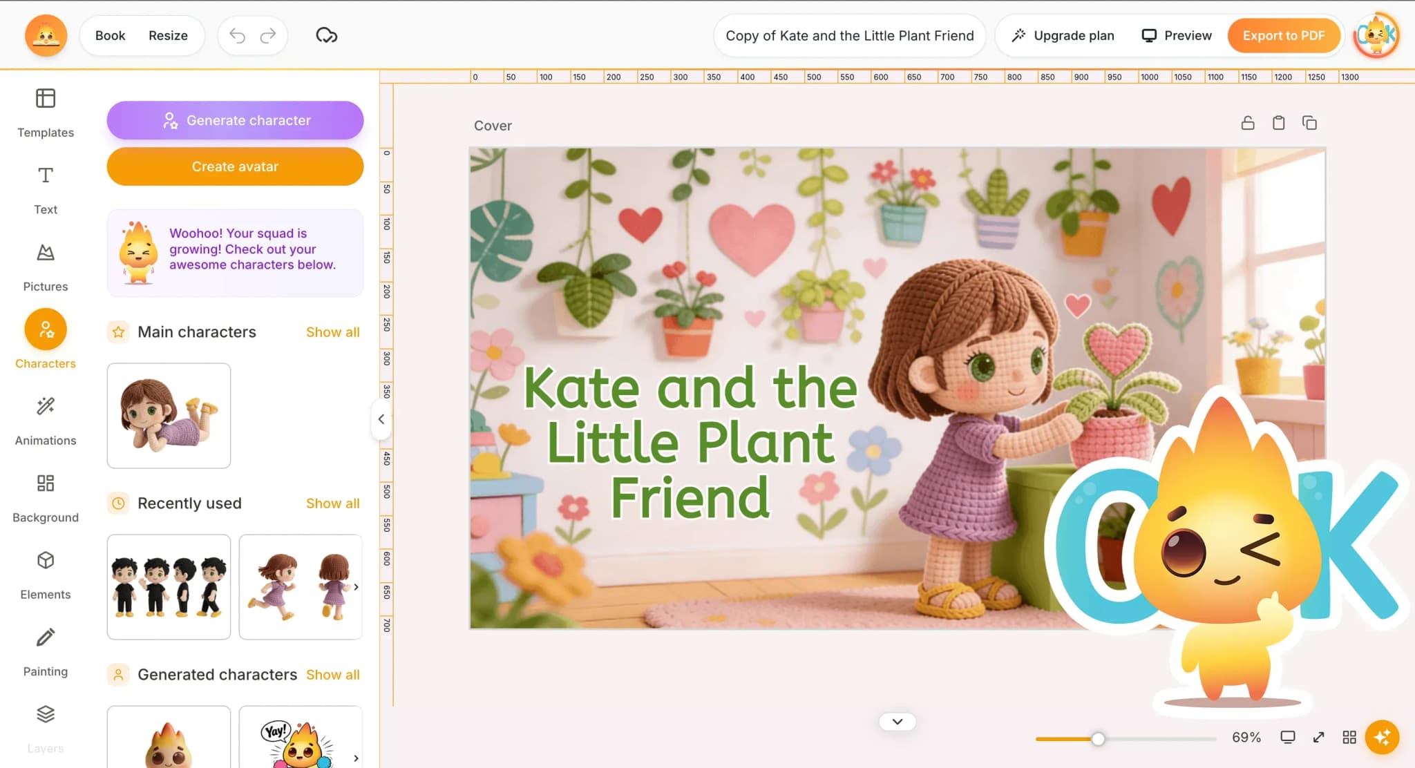Select the Painting tool
Screen dimensions: 1415x768
[46, 652]
